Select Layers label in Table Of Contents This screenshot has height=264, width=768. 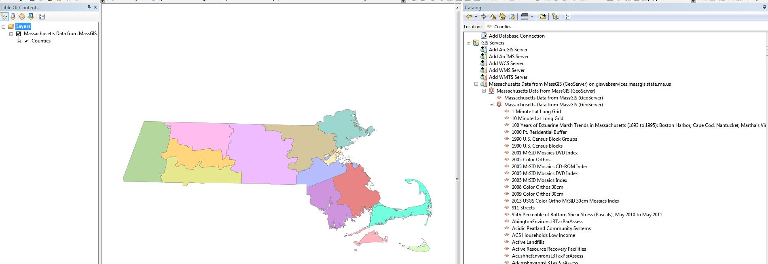(23, 26)
